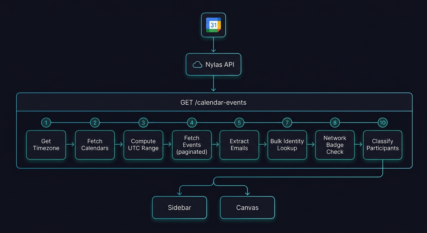Click the Fetch Calendars block
This screenshot has height=233, width=427.
click(x=95, y=145)
